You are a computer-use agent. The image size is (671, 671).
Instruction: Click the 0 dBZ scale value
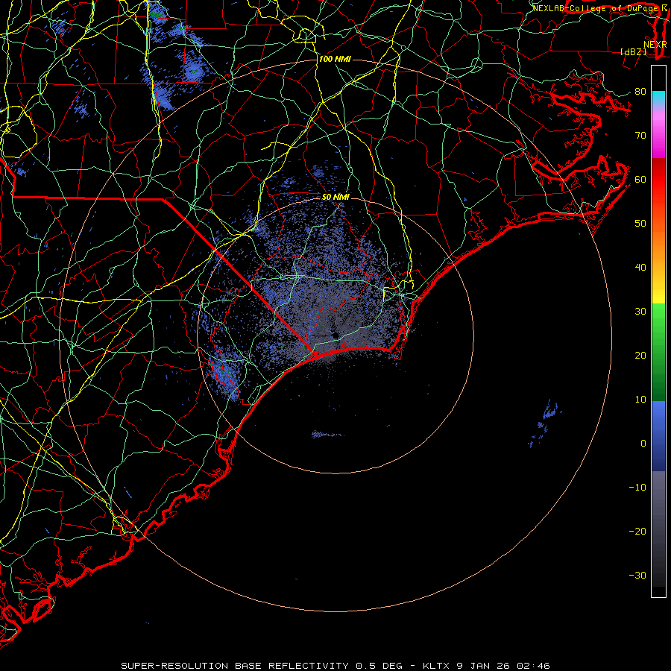pos(643,444)
